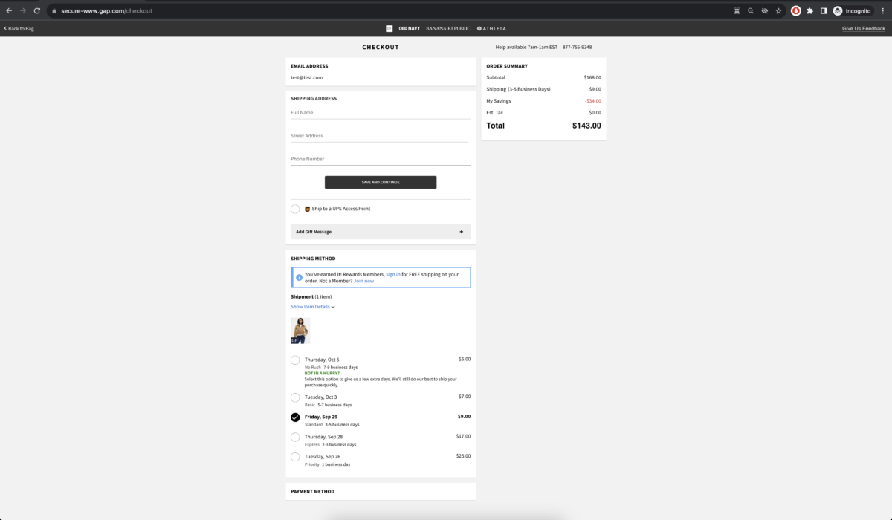The image size is (892, 520).
Task: Open Chrome three-dot menu
Action: coord(882,11)
